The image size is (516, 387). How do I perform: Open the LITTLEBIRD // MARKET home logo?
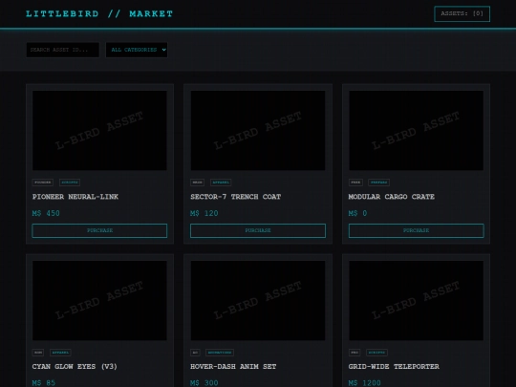click(x=99, y=13)
